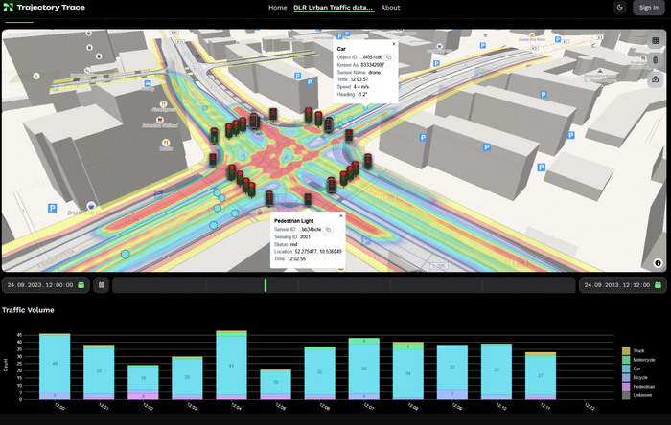Click the green timeline position marker
This screenshot has height=425, width=671.
(265, 285)
